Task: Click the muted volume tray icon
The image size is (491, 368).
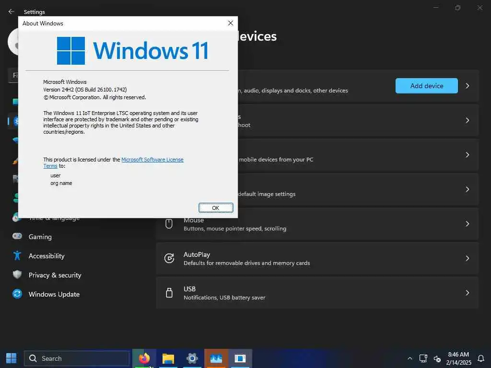Action: click(x=437, y=358)
